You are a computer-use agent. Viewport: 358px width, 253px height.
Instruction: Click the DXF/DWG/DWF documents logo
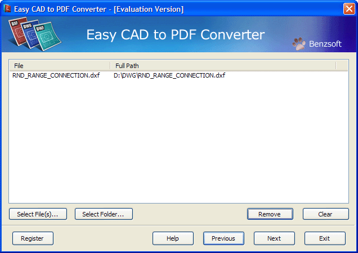tap(35, 34)
